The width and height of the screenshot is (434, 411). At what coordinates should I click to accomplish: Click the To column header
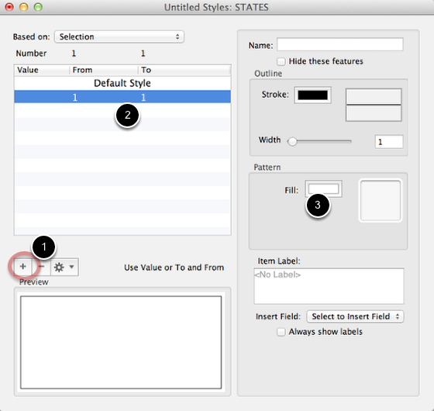[184, 70]
